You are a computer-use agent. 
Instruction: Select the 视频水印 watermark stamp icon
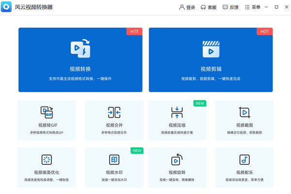[114, 160]
